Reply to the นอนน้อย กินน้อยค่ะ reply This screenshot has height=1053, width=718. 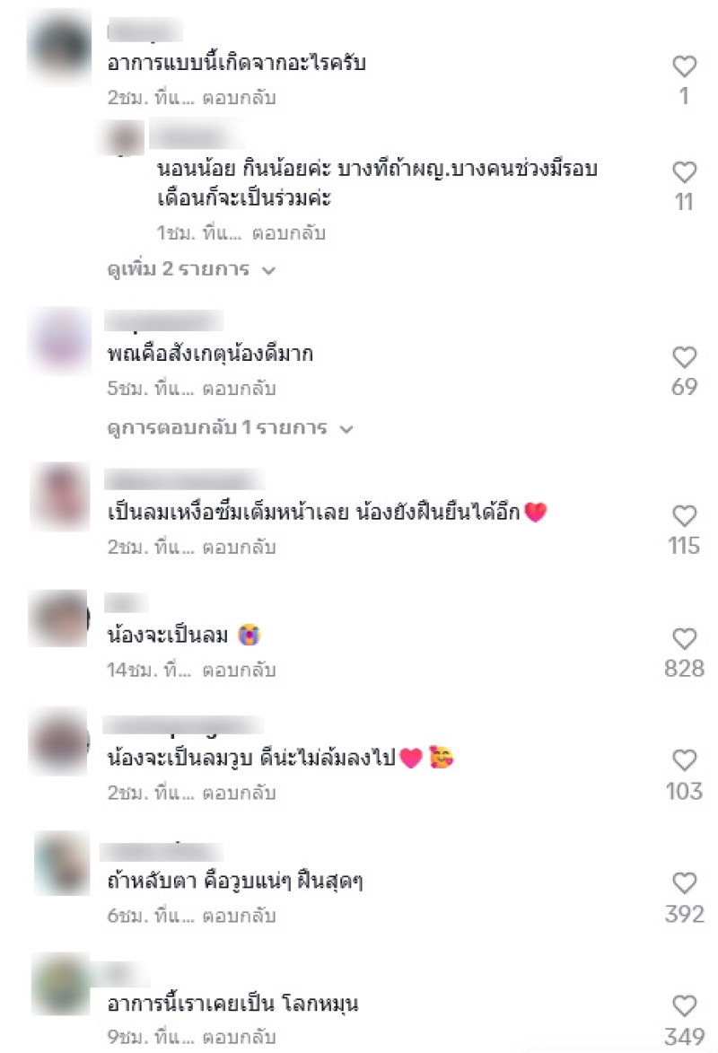click(289, 233)
